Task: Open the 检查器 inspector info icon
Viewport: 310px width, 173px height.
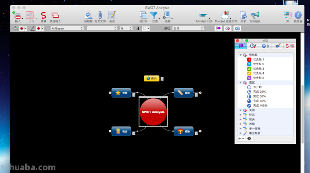Action: point(298,15)
